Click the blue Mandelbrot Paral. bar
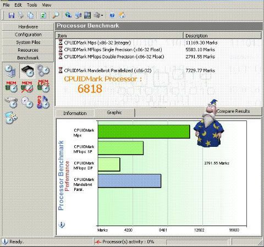This screenshot has width=264, height=247. point(129,181)
